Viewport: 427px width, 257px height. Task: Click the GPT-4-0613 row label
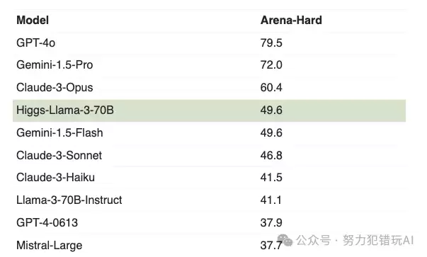tap(47, 223)
